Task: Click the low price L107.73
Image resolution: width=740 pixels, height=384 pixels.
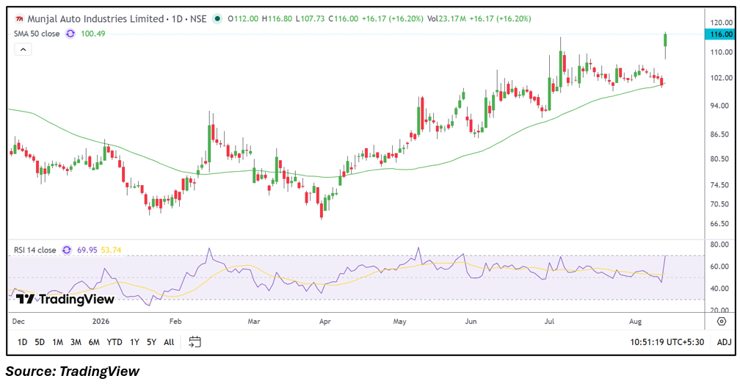Action: pyautogui.click(x=310, y=19)
